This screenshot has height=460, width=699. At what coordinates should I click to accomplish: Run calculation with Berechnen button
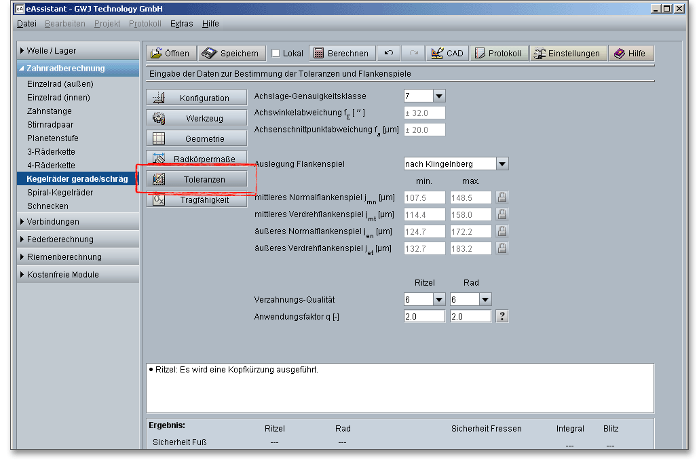341,54
